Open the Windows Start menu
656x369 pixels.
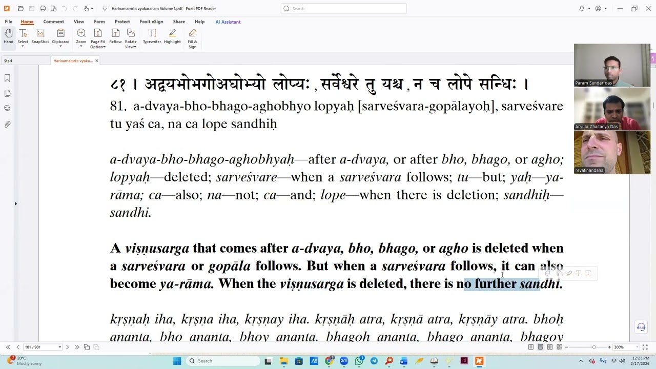pos(177,361)
